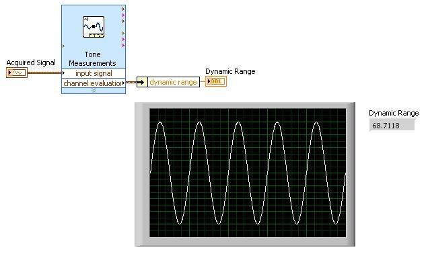This screenshot has height=258, width=428.
Task: Click the bottommost purple output arrow above Tone label
Action: pos(123,45)
